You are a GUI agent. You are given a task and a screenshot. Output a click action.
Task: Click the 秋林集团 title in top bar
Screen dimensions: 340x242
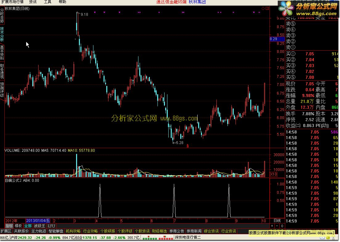pos(197,2)
